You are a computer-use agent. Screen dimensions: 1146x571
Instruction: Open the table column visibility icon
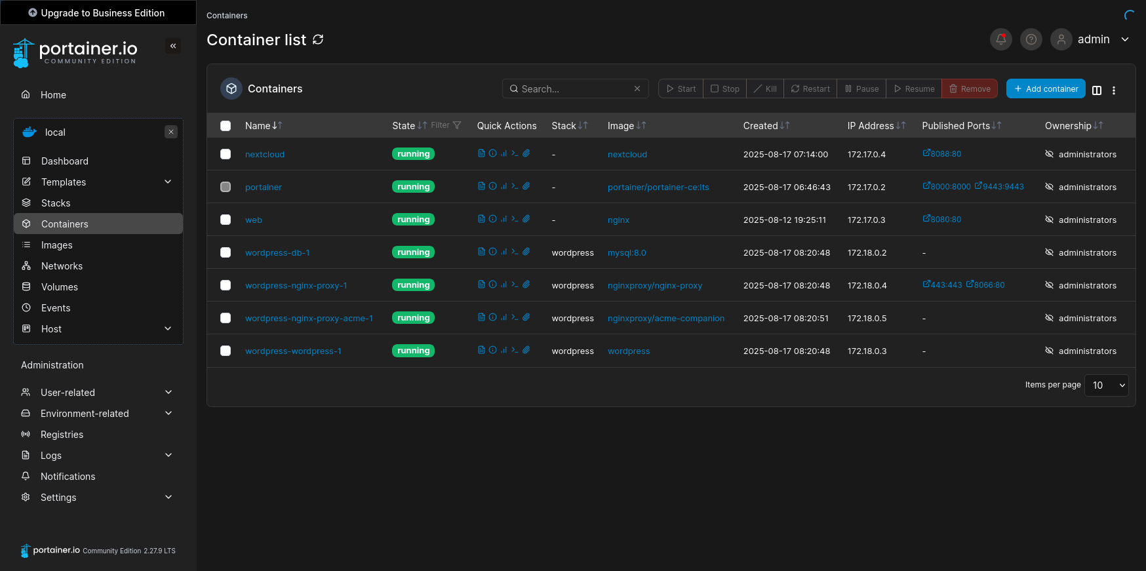click(1097, 90)
